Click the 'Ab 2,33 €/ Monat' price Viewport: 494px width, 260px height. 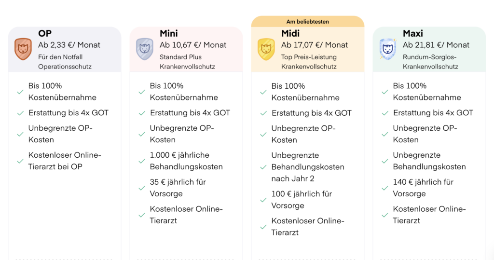(69, 45)
